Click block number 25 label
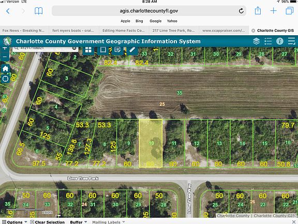298x224 pixels. point(162,104)
